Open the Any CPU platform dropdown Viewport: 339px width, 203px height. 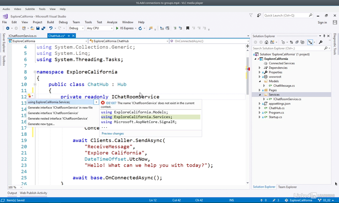point(99,28)
